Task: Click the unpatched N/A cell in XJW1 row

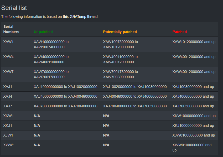Action: (37, 135)
